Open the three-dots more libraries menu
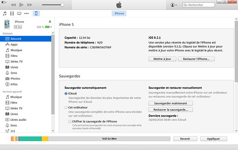Image resolution: width=238 pixels, height=150 pixels. [x=27, y=14]
